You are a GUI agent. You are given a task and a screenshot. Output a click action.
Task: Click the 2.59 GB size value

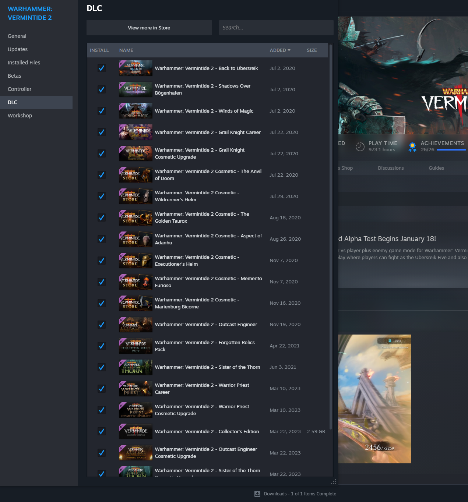(316, 431)
